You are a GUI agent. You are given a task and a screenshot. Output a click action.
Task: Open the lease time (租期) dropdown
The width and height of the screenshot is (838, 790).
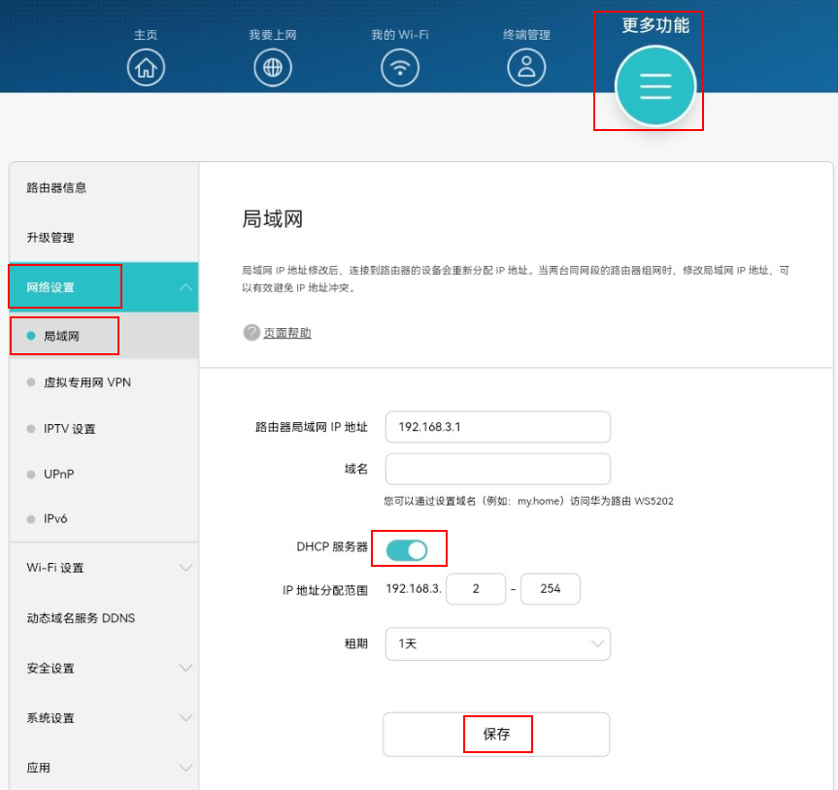497,643
